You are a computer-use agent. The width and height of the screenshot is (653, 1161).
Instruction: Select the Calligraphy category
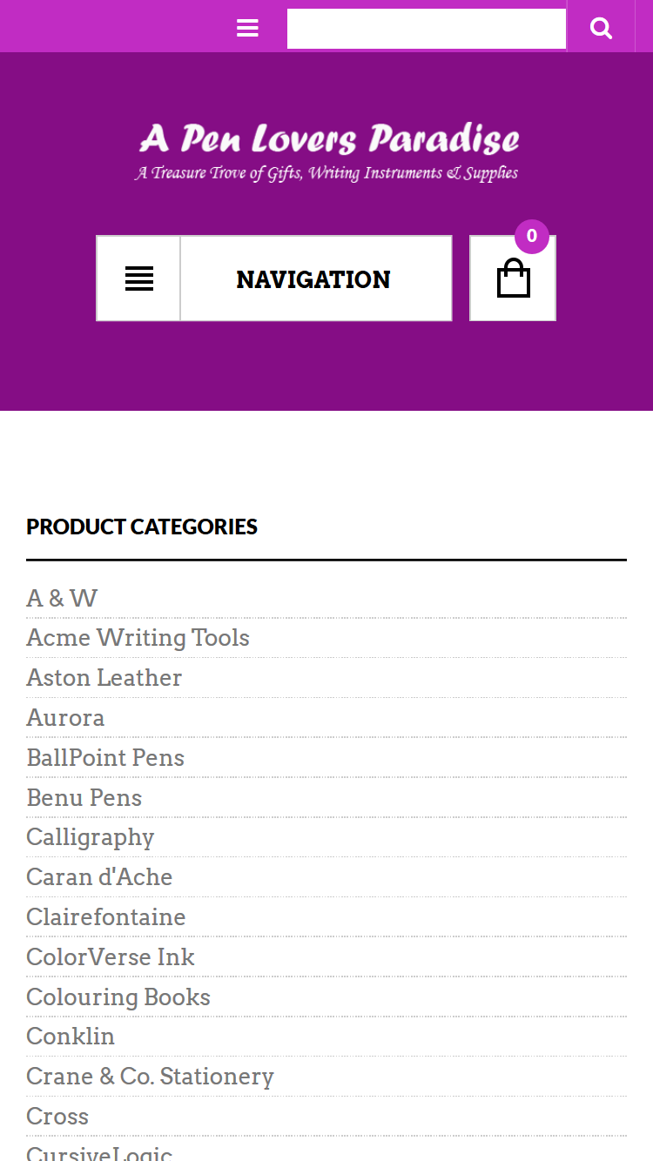[90, 837]
